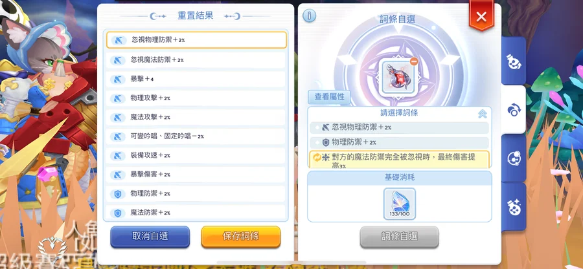Close the panel with the red X
Viewport: 583px width, 269px height.
[x=481, y=16]
